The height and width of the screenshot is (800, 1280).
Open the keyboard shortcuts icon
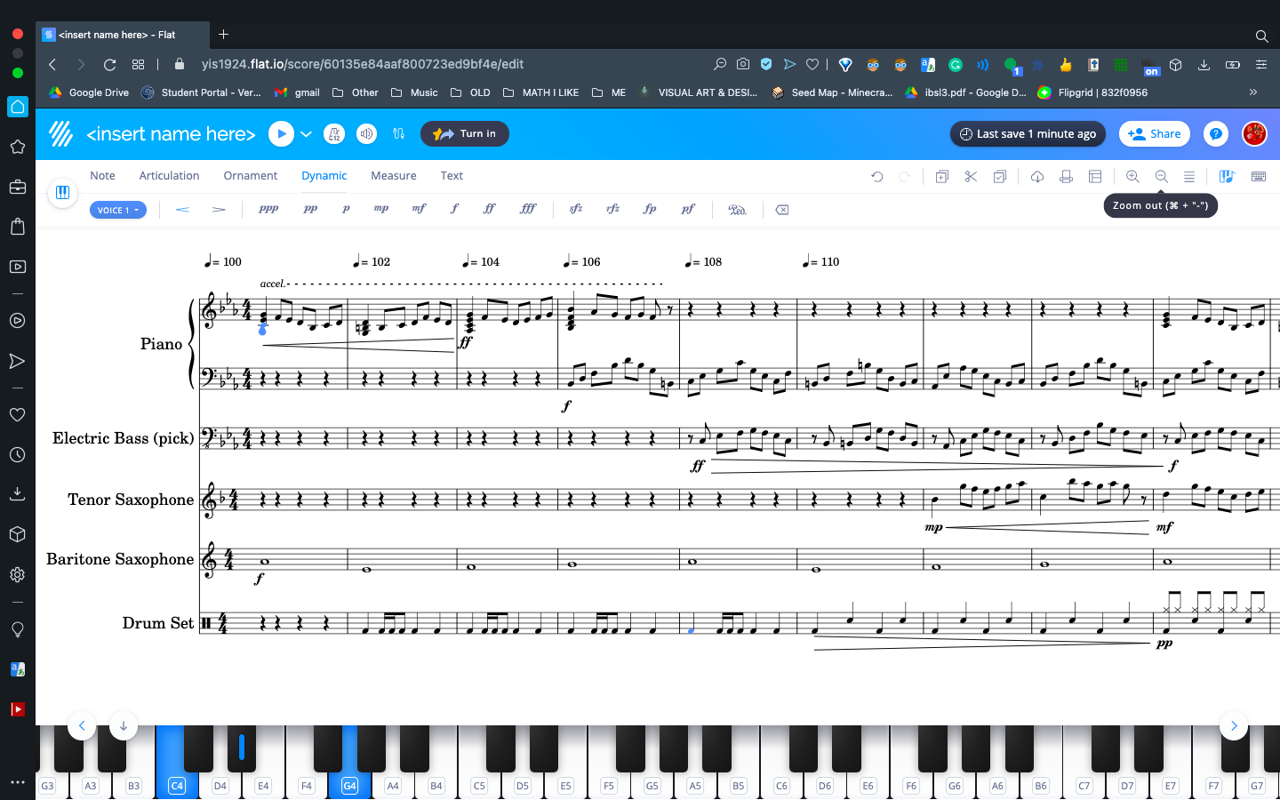(x=1258, y=176)
